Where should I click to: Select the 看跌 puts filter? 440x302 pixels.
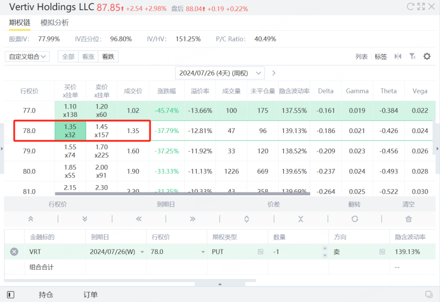click(108, 56)
